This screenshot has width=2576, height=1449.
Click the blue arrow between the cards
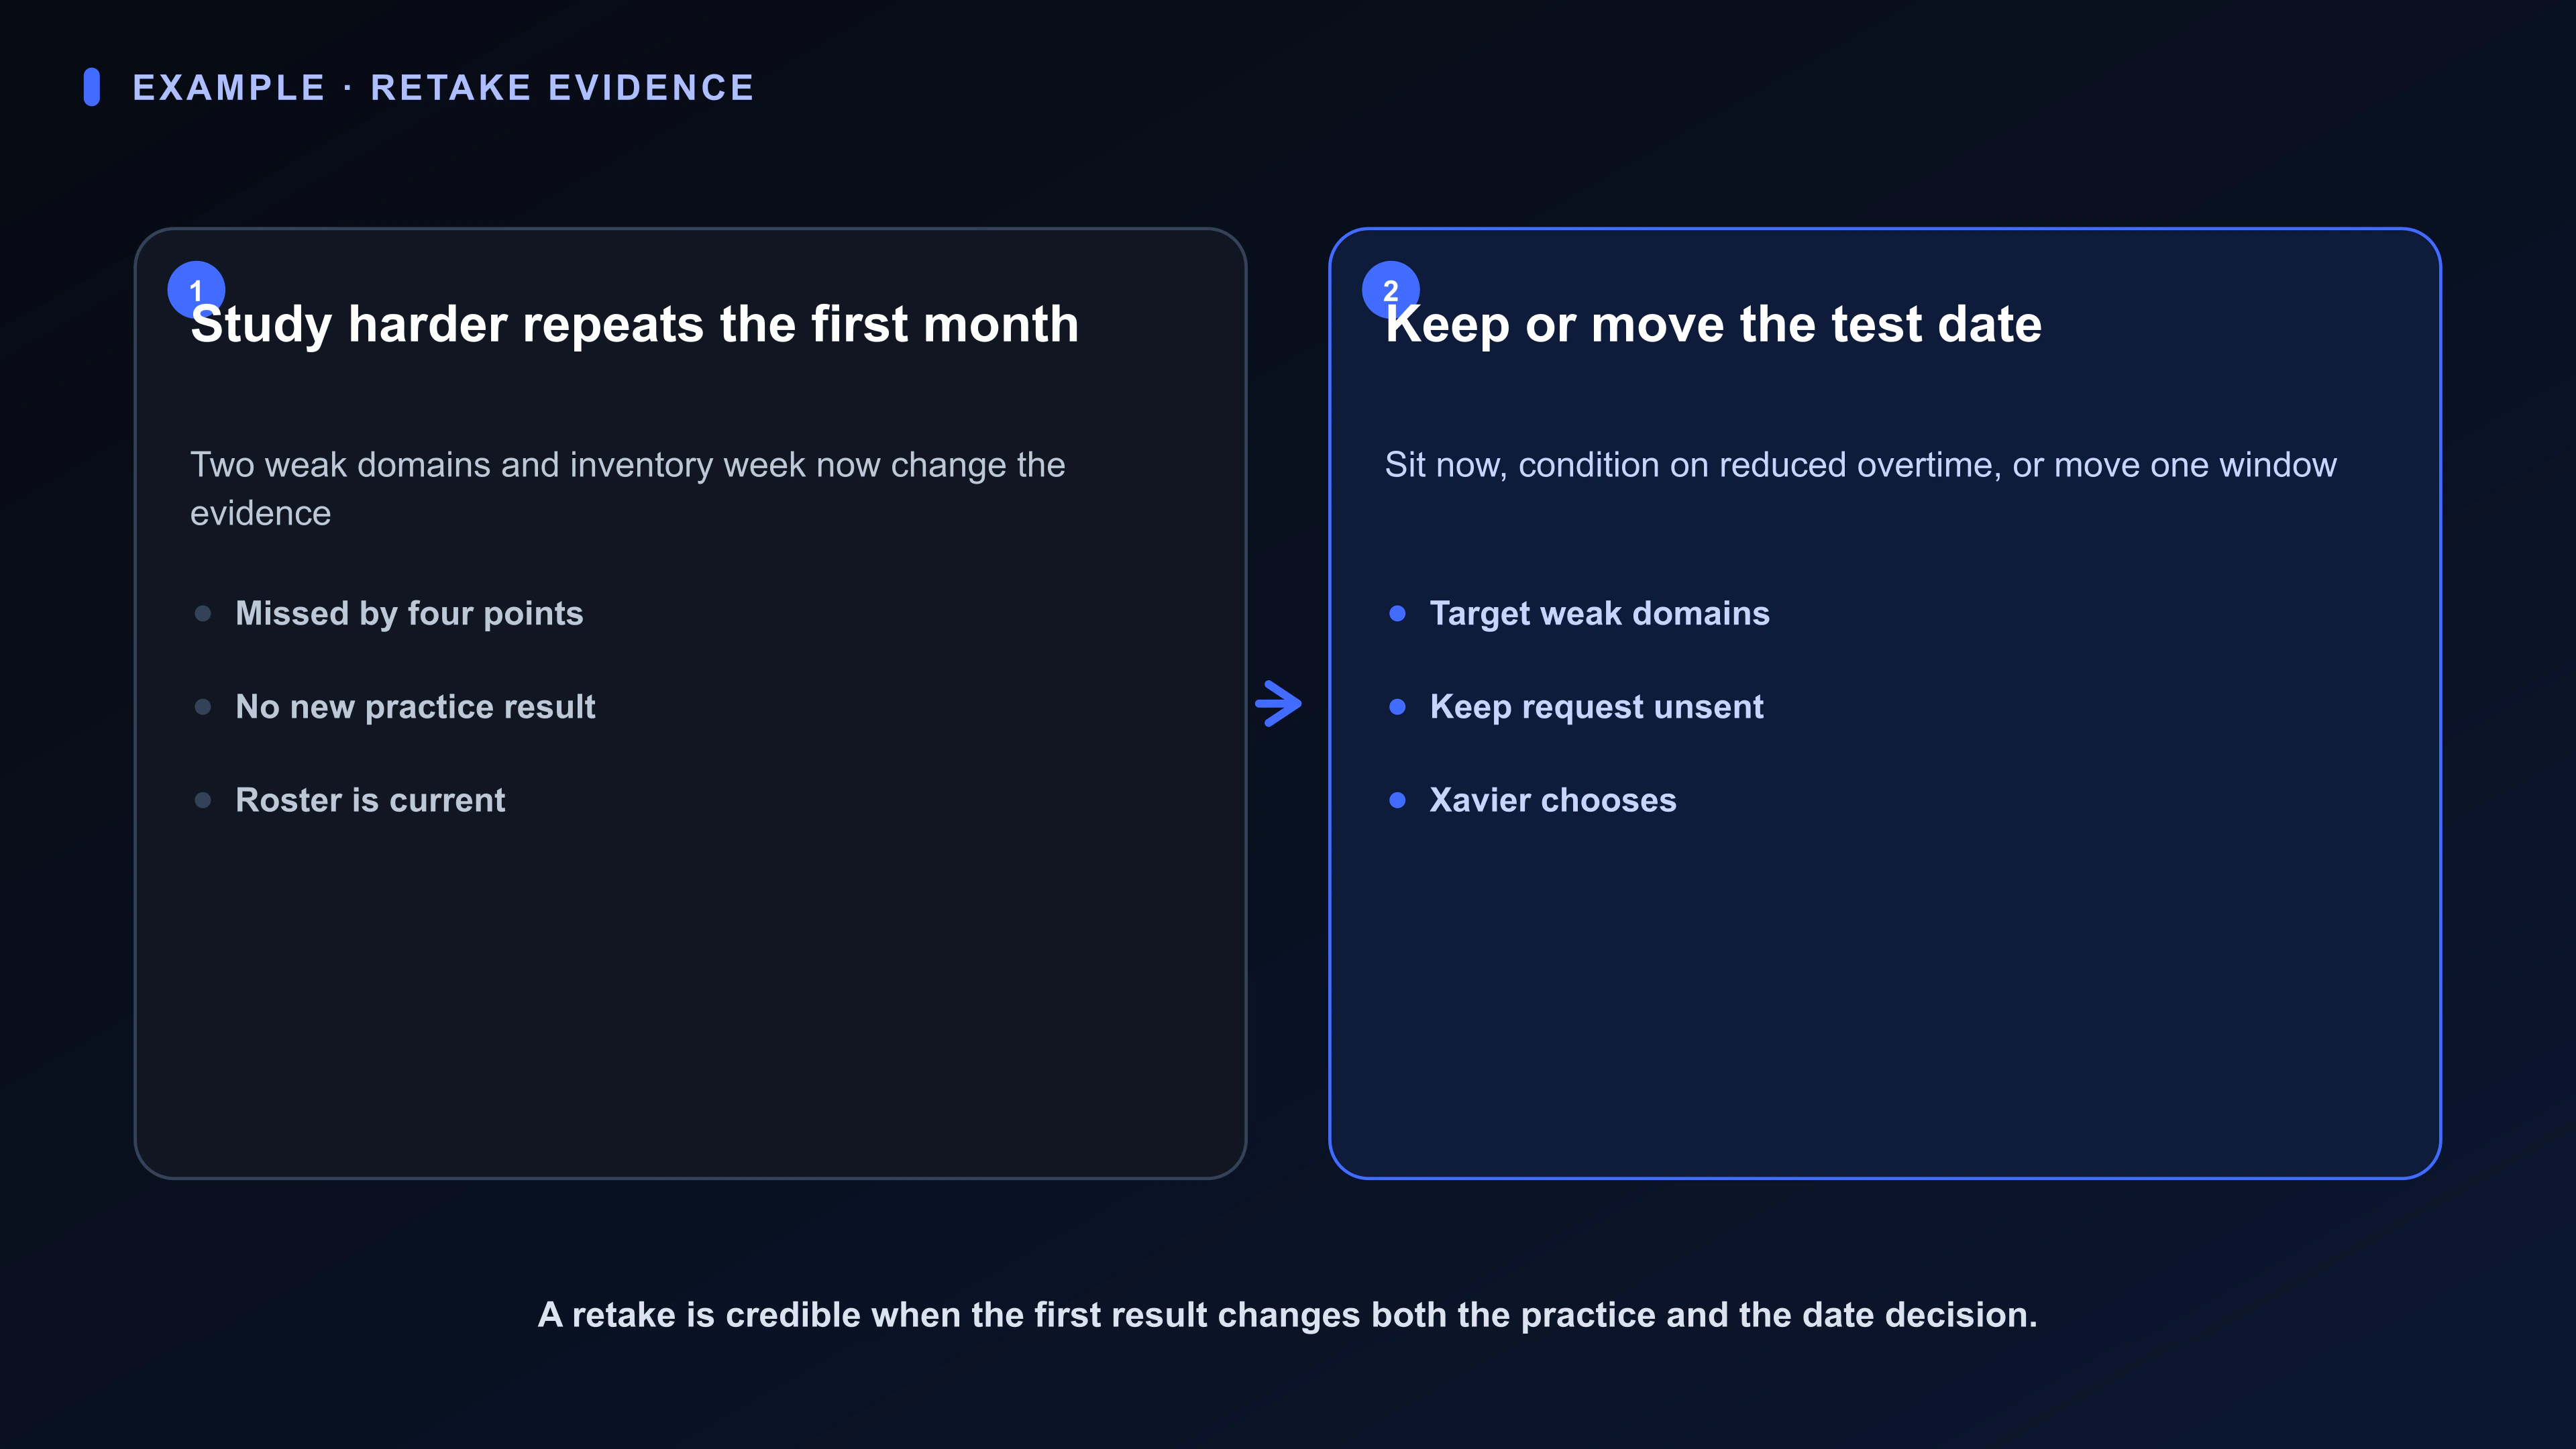click(1279, 704)
